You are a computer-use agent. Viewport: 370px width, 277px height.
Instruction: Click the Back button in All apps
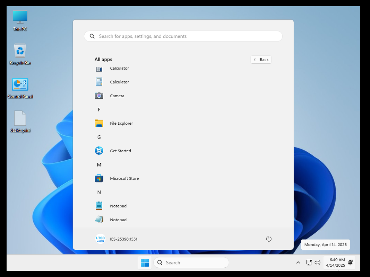tap(261, 60)
